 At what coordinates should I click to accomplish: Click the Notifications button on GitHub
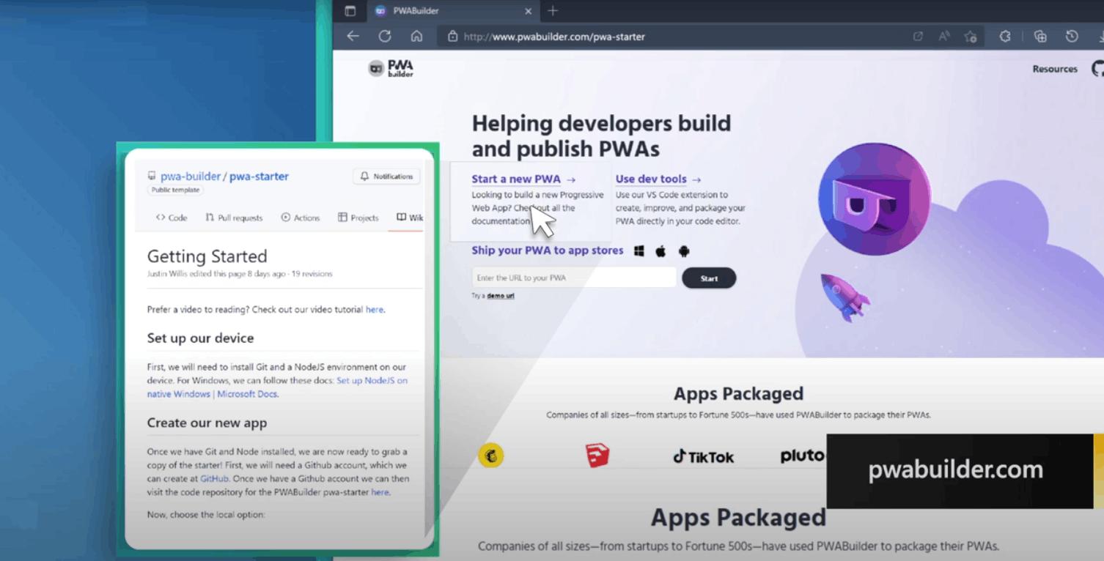pyautogui.click(x=387, y=177)
